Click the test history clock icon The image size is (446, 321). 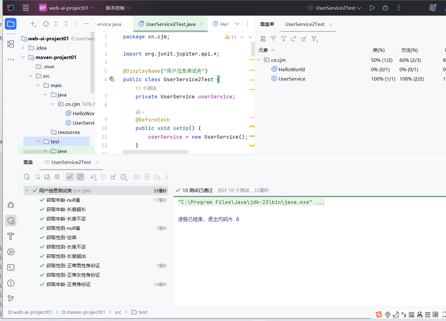click(x=124, y=177)
